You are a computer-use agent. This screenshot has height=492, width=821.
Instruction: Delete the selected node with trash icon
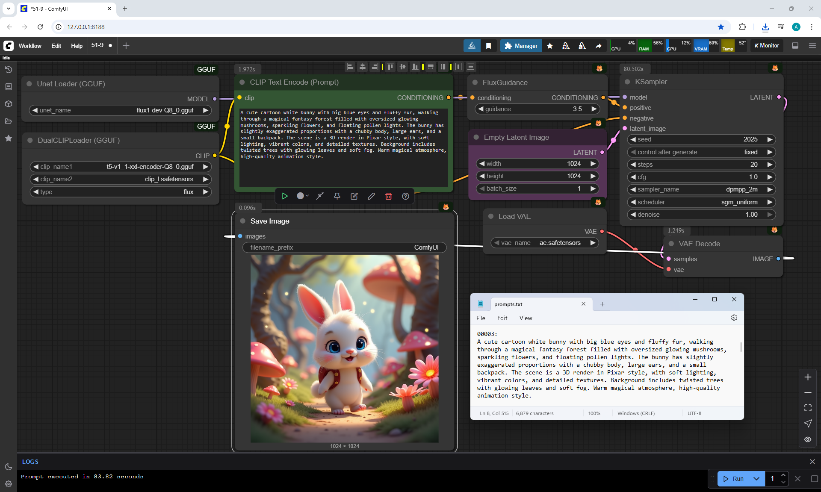click(388, 196)
